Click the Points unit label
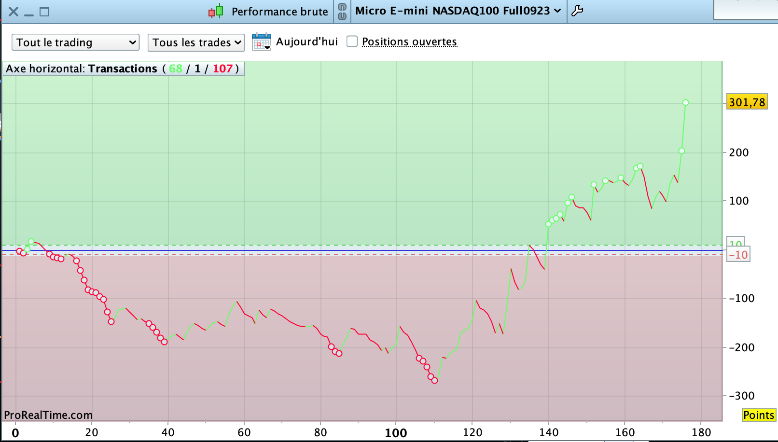The width and height of the screenshot is (778, 442). point(759,415)
